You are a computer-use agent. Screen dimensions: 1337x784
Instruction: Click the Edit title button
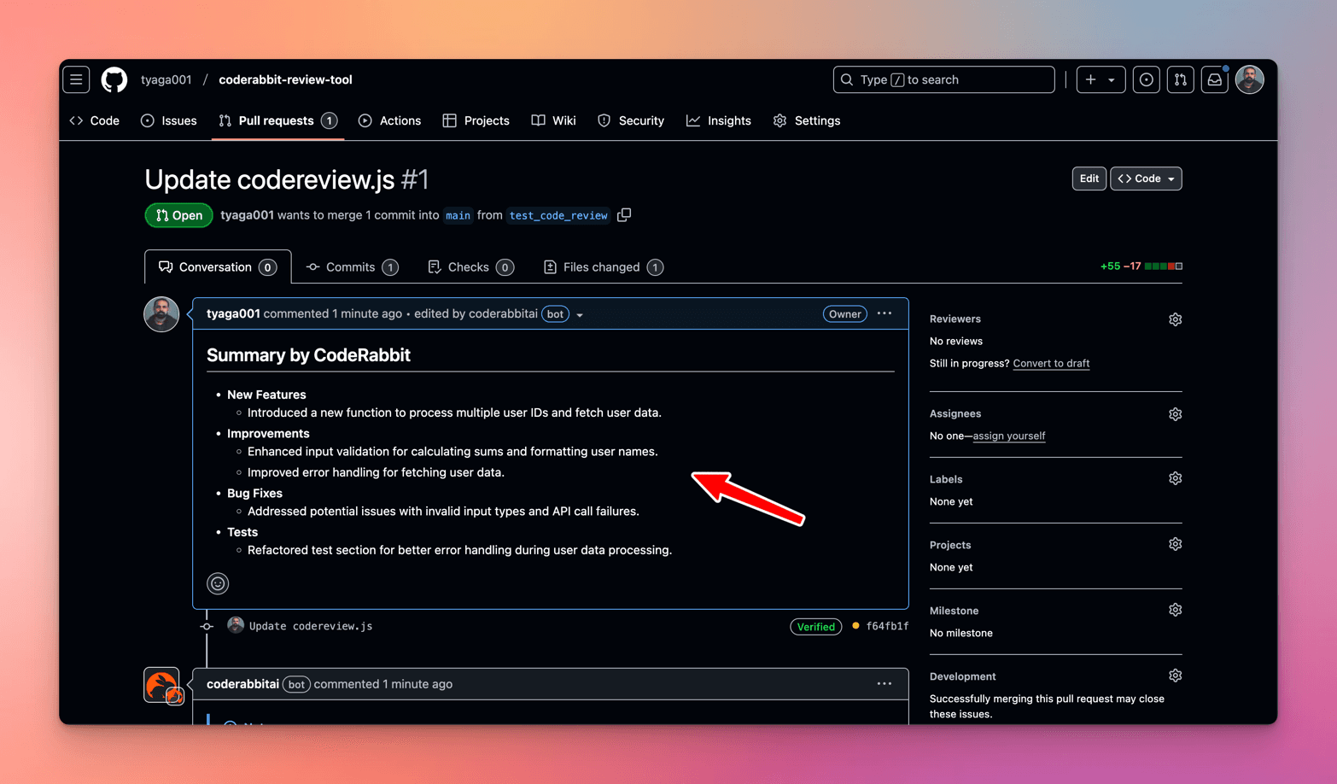click(x=1089, y=178)
